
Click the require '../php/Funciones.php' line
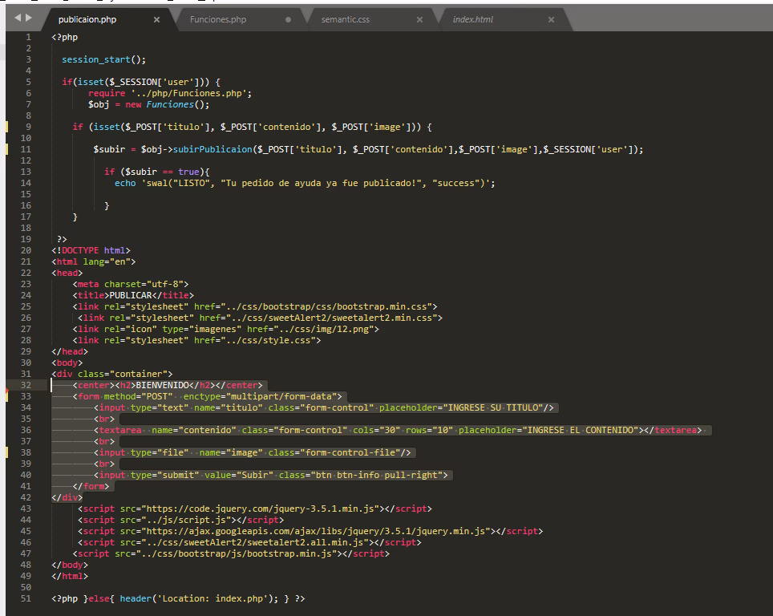(170, 93)
